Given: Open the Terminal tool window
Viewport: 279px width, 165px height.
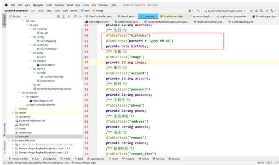Looking at the screenshot, I should point(158,159).
